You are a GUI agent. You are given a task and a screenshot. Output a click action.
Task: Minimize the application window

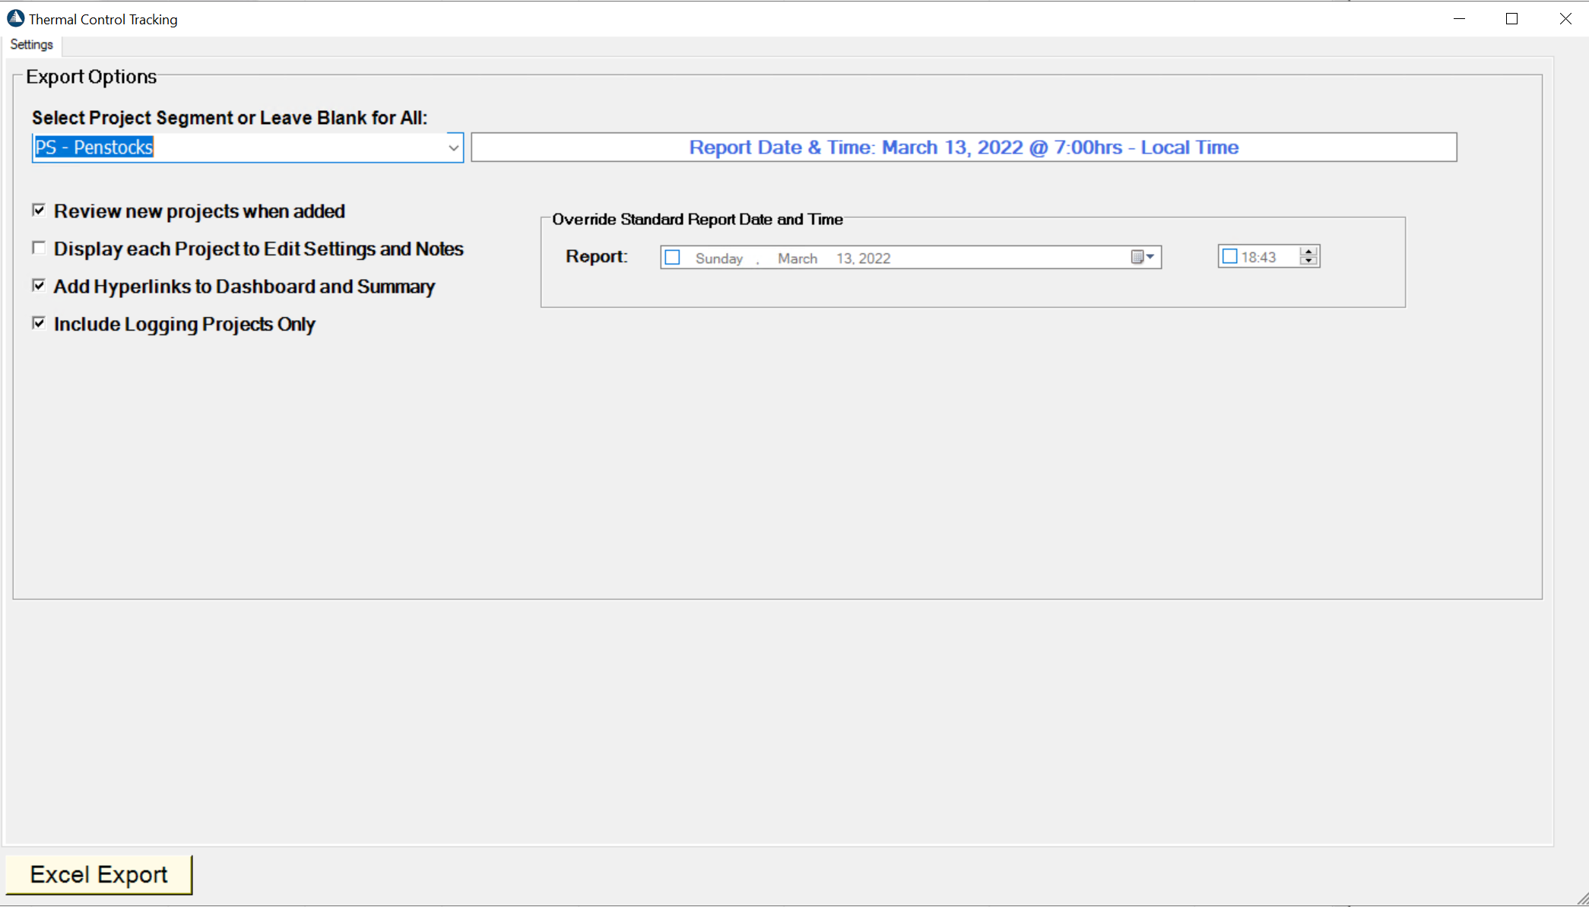(1459, 19)
